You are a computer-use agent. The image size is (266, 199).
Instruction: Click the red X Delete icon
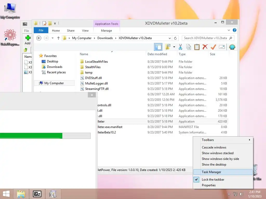[x=205, y=47]
